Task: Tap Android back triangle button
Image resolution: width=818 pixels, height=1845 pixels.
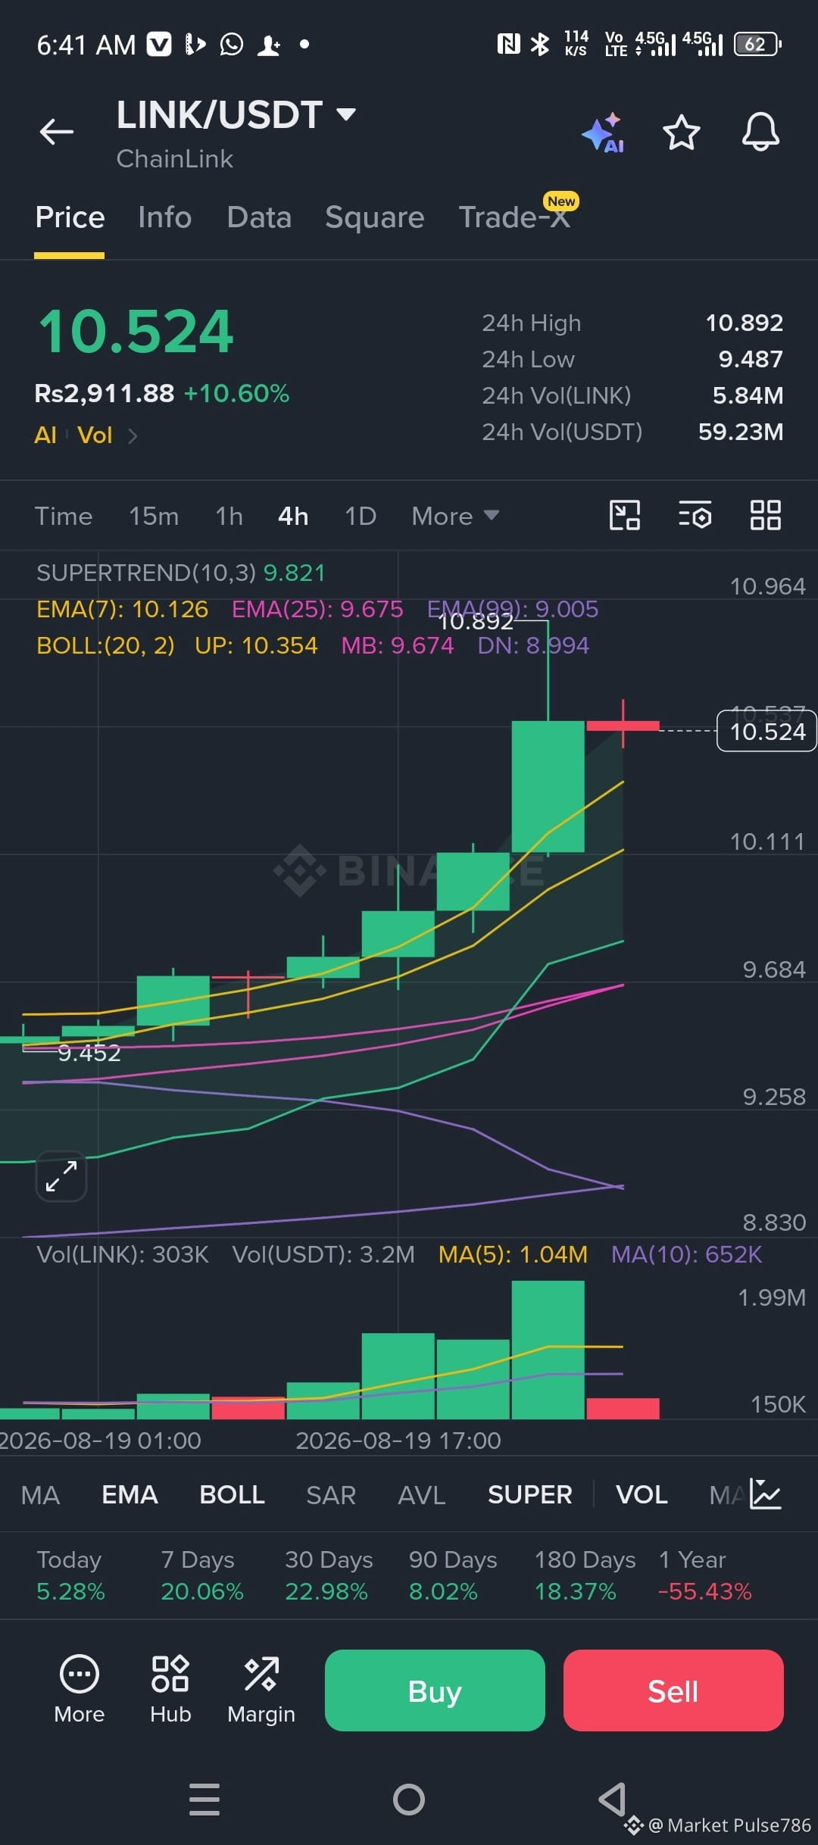Action: (x=612, y=1799)
